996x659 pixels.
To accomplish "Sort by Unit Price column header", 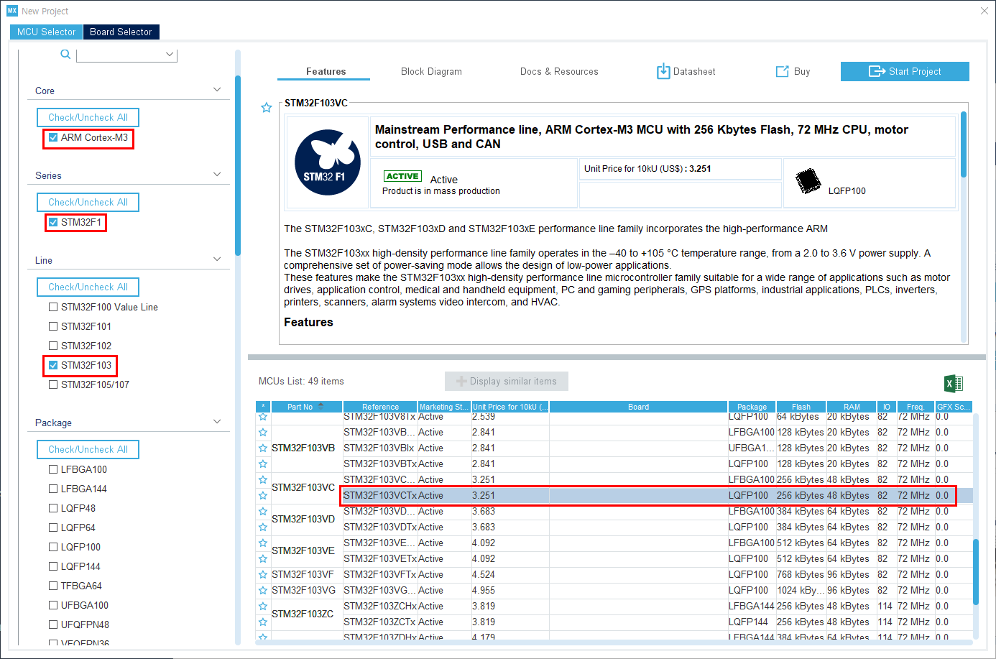I will 510,407.
